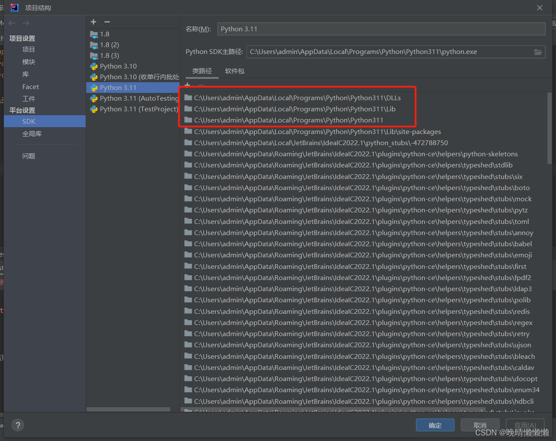Select the stubs\docopt classpath row
556x441 pixels.
364,379
